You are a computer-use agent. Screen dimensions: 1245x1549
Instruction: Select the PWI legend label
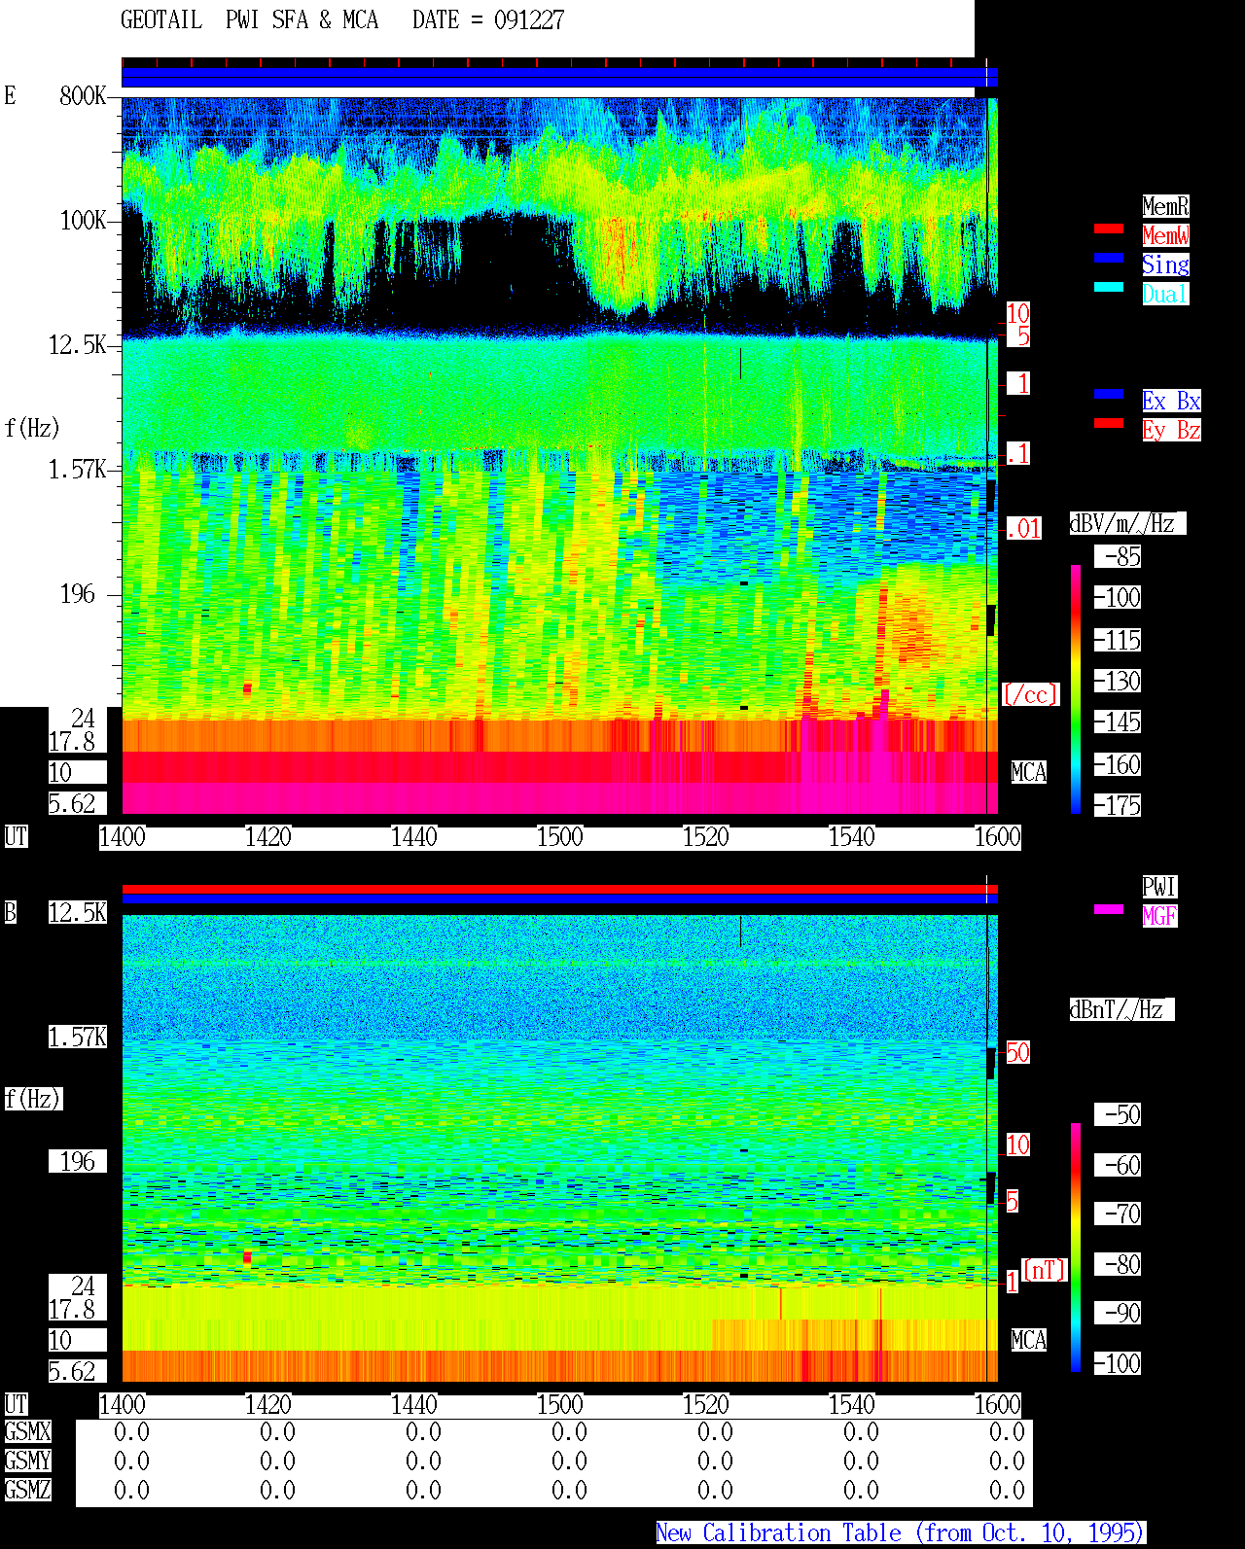pyautogui.click(x=1159, y=887)
